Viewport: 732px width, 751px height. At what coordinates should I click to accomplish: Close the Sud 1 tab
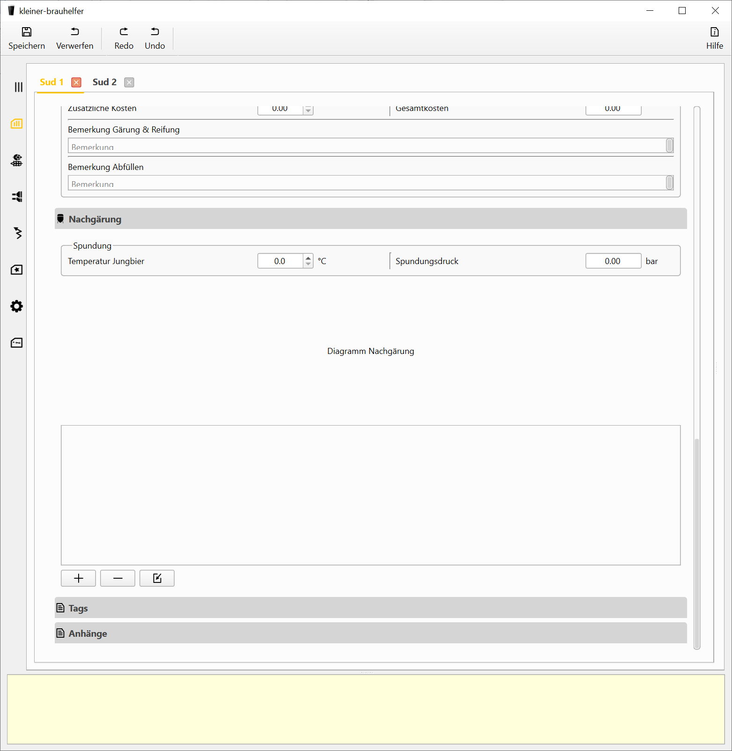(76, 82)
